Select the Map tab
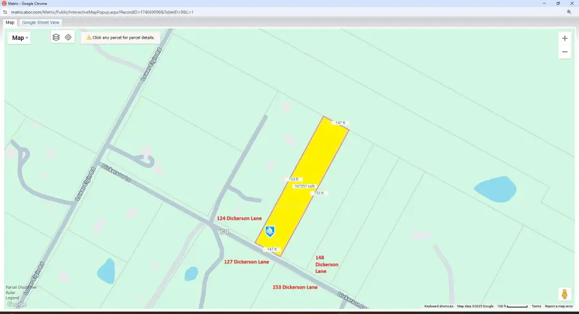The image size is (579, 314). [x=10, y=22]
